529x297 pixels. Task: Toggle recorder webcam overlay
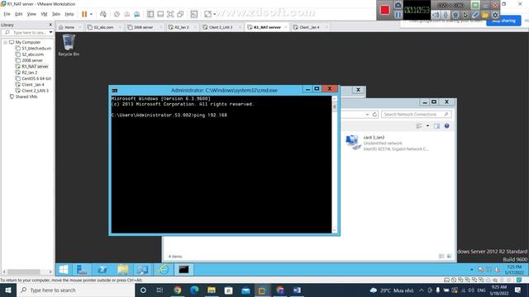point(455,15)
